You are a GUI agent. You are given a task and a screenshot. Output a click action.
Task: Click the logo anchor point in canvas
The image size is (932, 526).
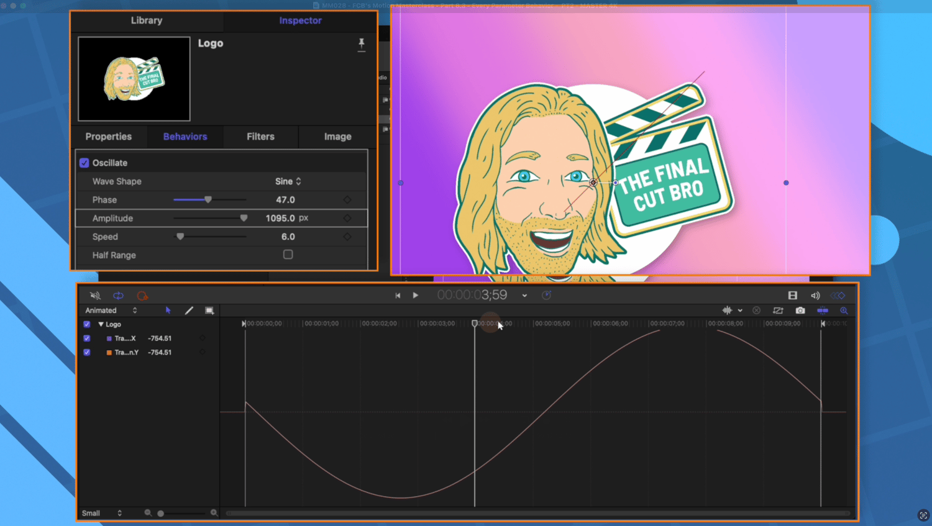[x=593, y=183]
